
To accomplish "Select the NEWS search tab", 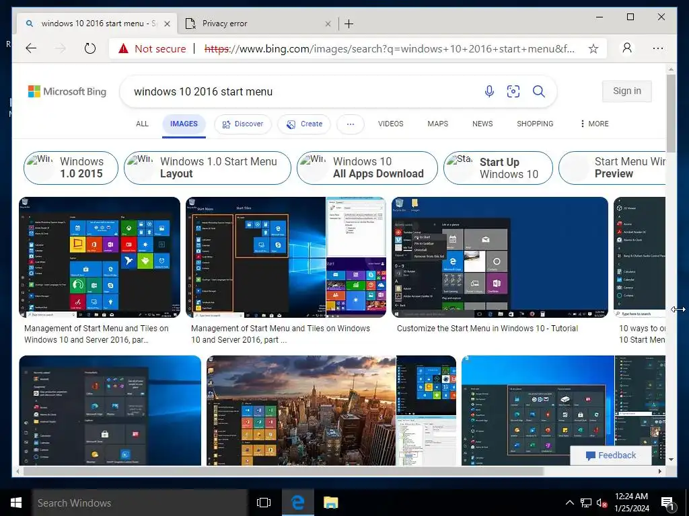I will tap(482, 124).
